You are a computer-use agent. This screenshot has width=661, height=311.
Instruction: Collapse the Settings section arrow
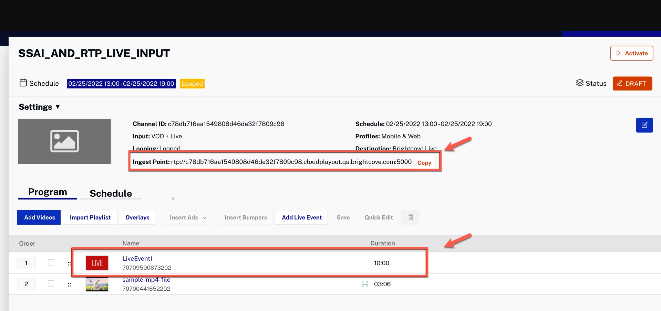click(58, 107)
